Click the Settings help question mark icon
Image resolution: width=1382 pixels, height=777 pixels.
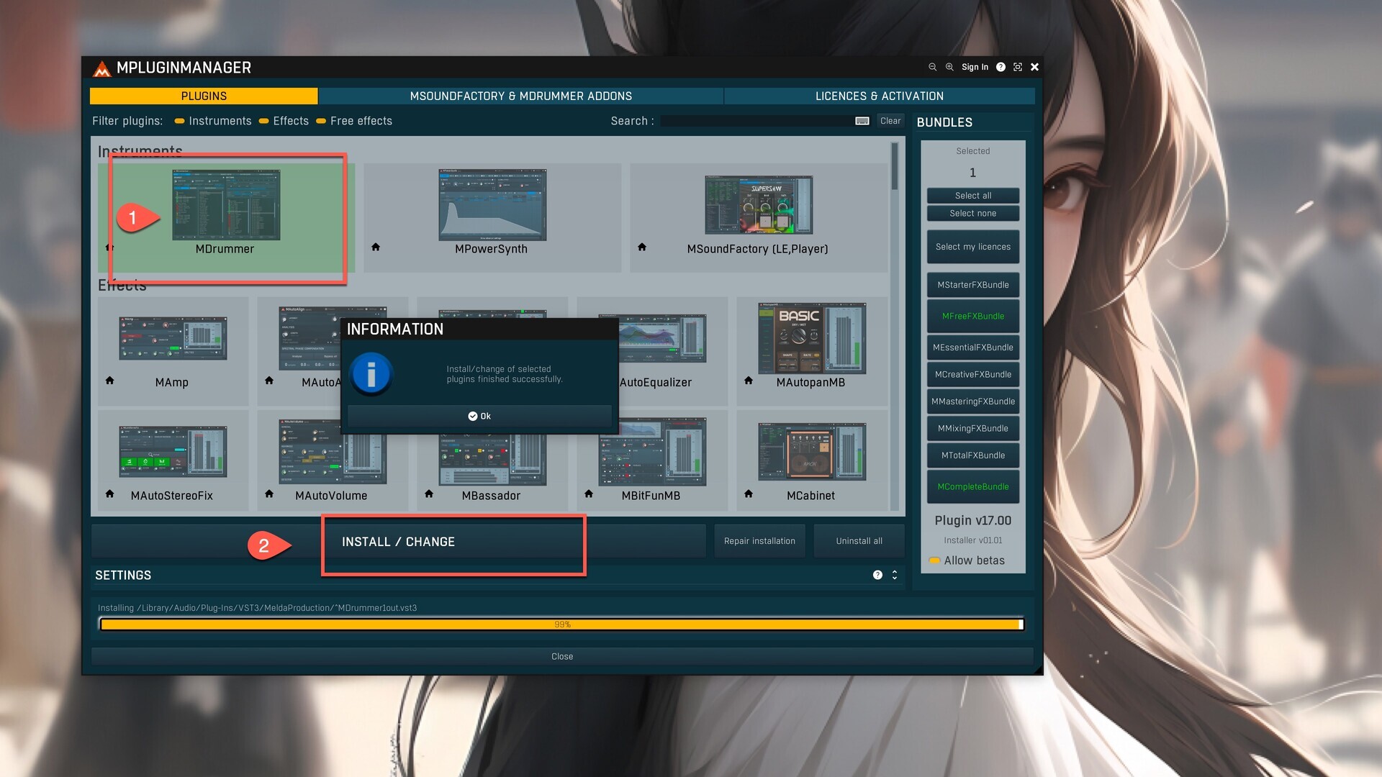[877, 575]
